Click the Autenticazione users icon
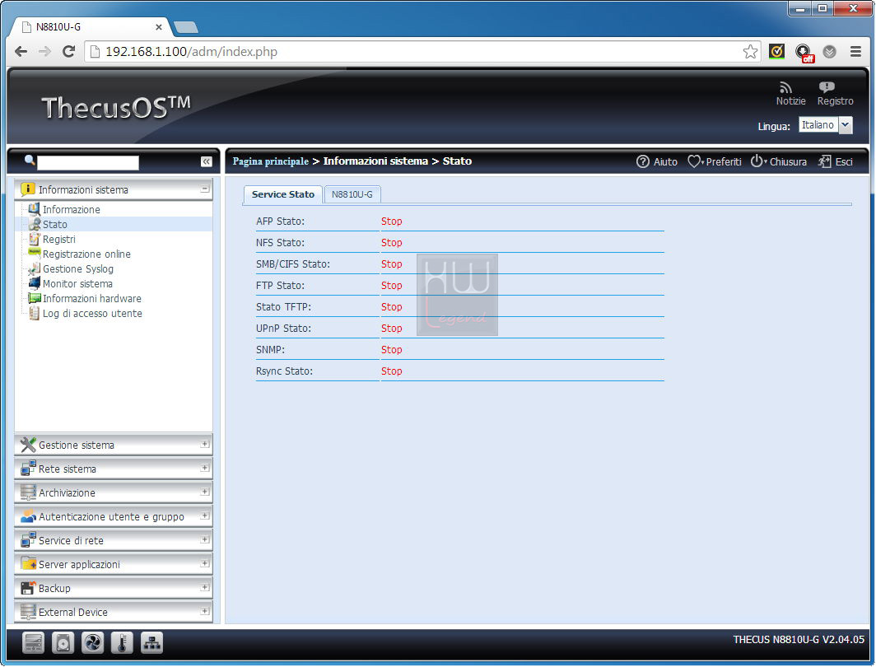876x667 pixels. pos(28,516)
